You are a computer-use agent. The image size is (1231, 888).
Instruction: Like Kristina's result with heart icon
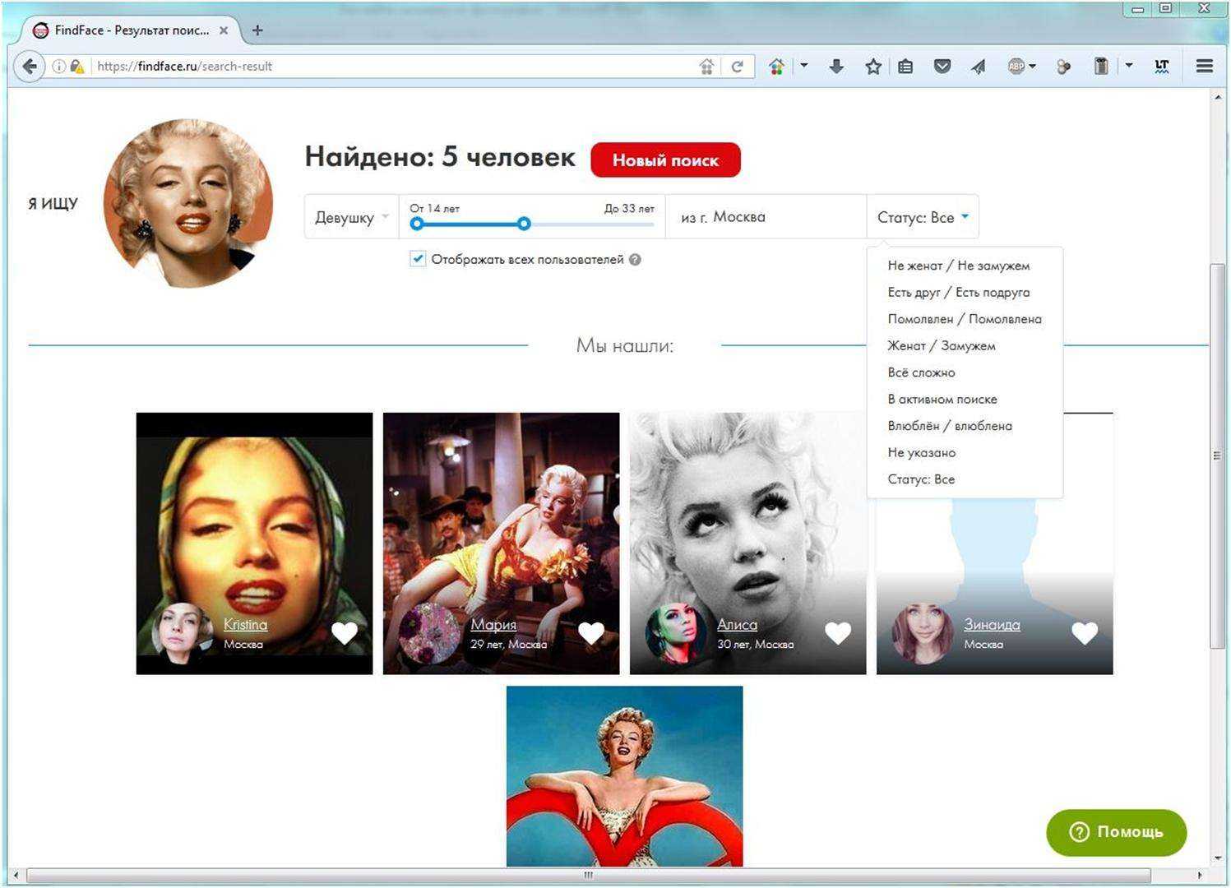point(345,633)
